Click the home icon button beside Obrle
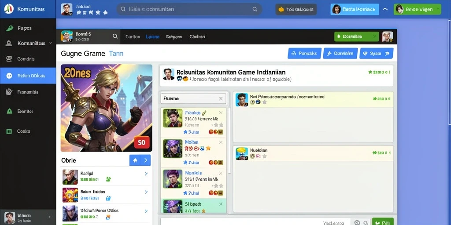This screenshot has height=225, width=451. [x=135, y=160]
